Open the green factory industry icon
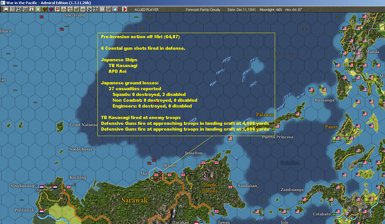This screenshot has width=385, height=224. point(76,9)
